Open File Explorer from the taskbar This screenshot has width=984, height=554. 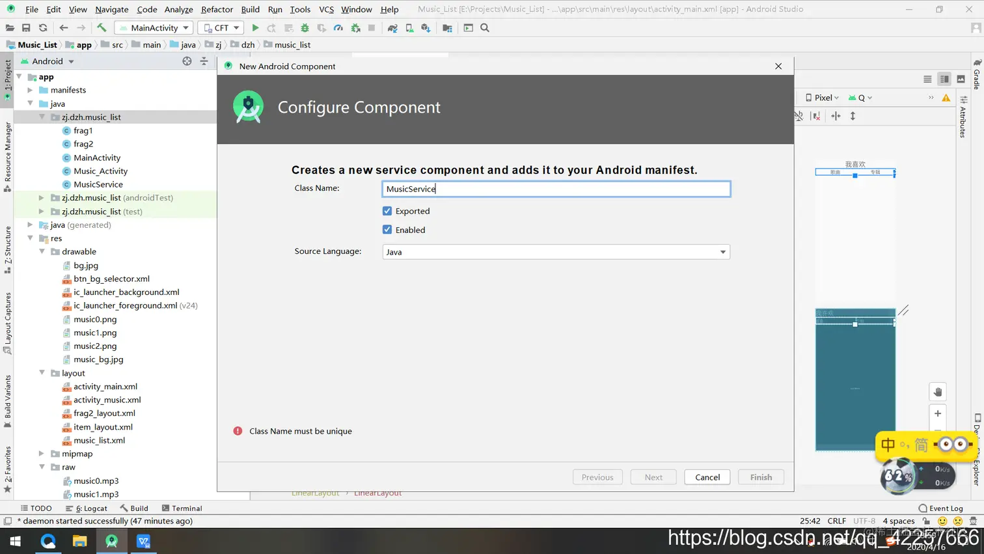point(79,541)
